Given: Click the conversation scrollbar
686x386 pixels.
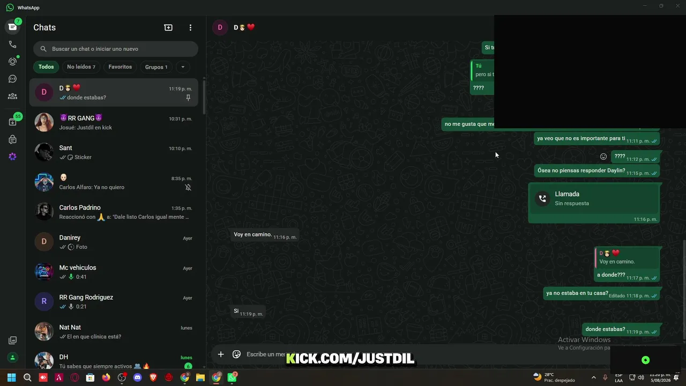Looking at the screenshot, I should tap(684, 289).
